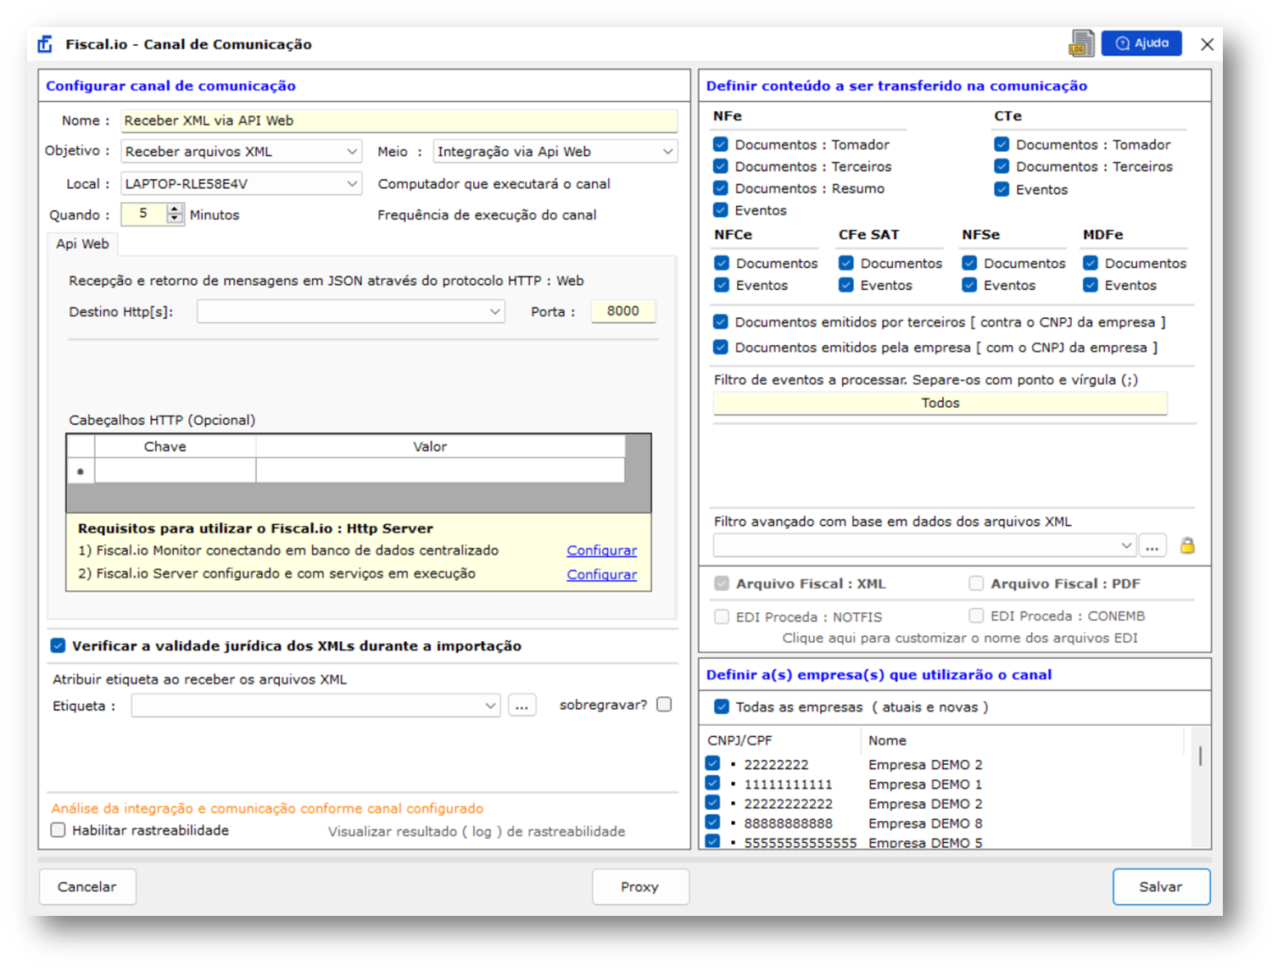Check the sobregravar checkbox
The height and width of the screenshot is (971, 1278).
pos(664,704)
